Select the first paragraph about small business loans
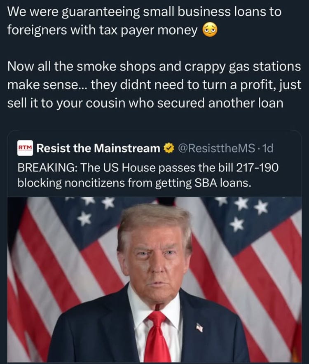 tap(144, 21)
